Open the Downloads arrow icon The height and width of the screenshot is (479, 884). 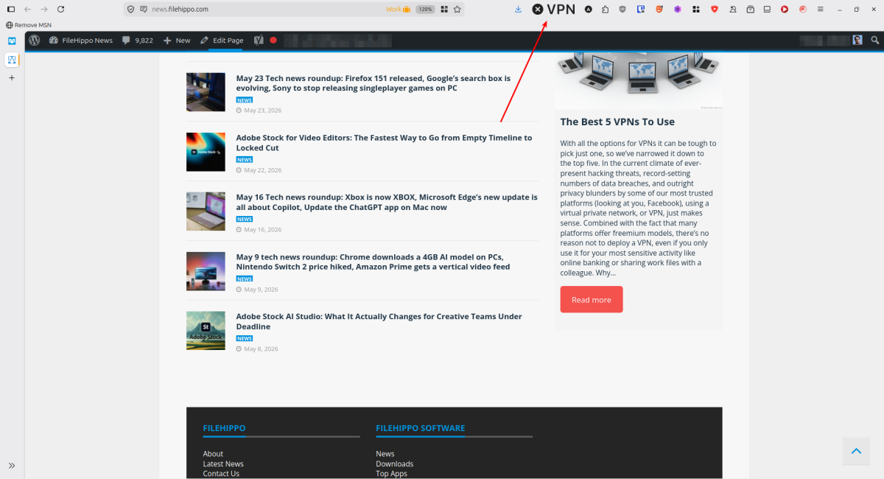(x=518, y=9)
